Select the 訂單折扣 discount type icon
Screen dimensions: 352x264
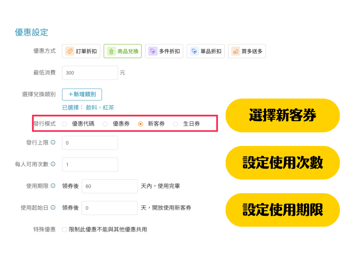[70, 51]
